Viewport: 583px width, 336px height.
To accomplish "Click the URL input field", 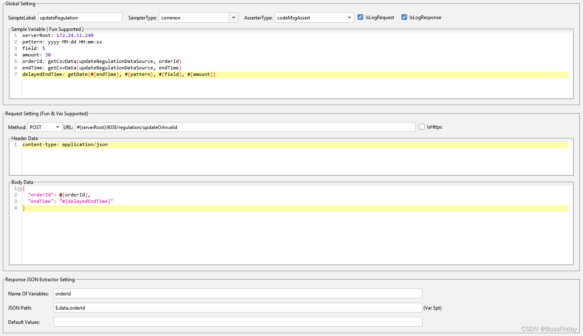I will [x=245, y=127].
